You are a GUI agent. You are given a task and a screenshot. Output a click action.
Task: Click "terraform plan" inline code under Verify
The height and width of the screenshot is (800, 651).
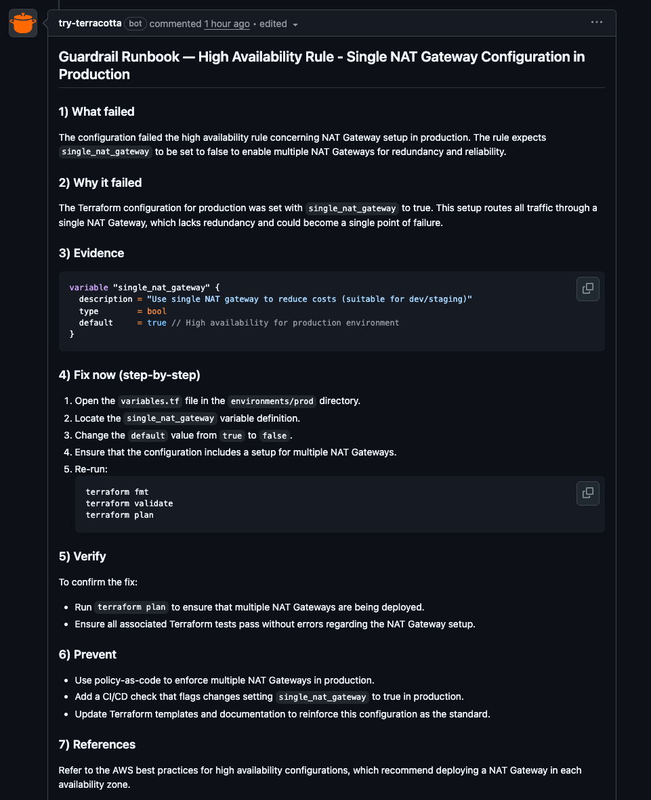click(131, 608)
